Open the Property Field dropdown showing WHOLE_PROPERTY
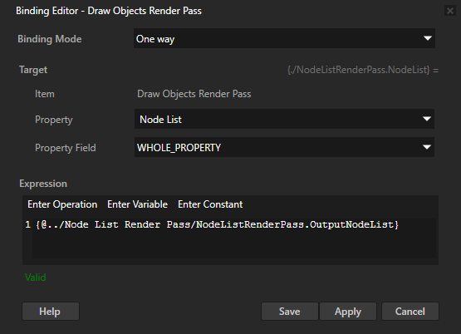This screenshot has height=334, width=461. [x=284, y=147]
